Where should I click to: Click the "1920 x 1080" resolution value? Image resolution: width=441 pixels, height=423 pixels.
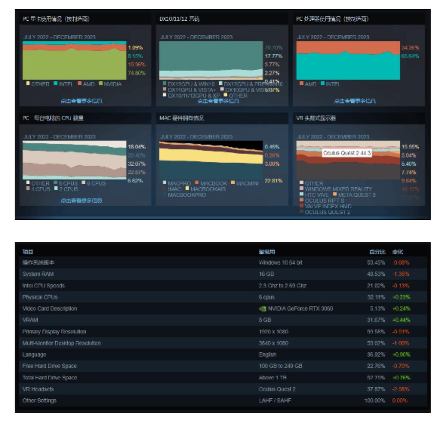(x=274, y=332)
